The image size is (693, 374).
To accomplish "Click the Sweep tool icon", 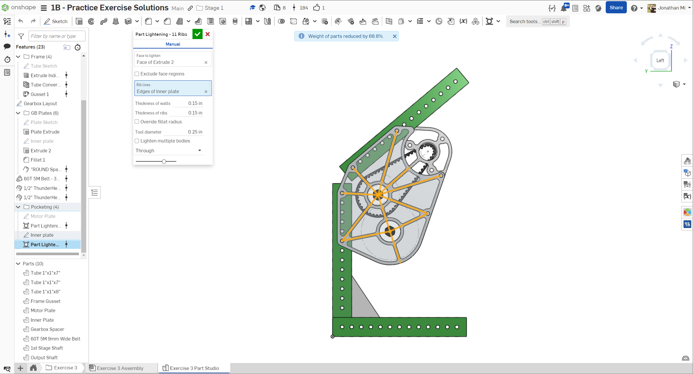I will [x=104, y=21].
